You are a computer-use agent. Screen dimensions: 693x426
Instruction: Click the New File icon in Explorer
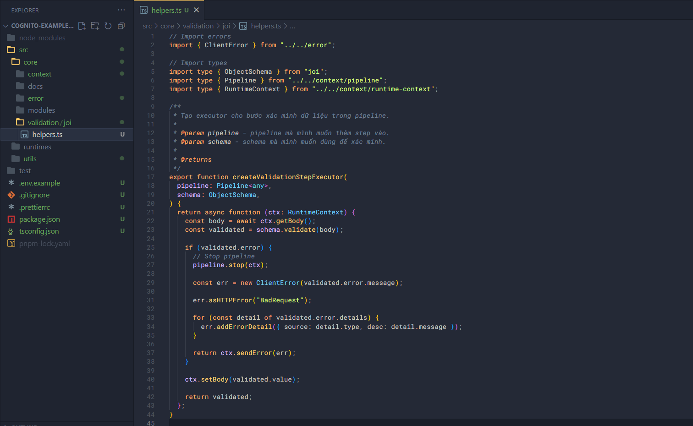tap(82, 26)
